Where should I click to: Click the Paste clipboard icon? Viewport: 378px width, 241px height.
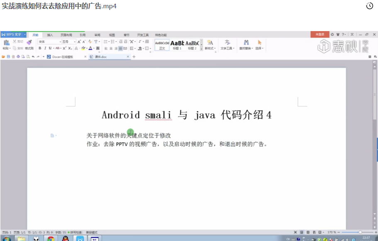[7, 43]
